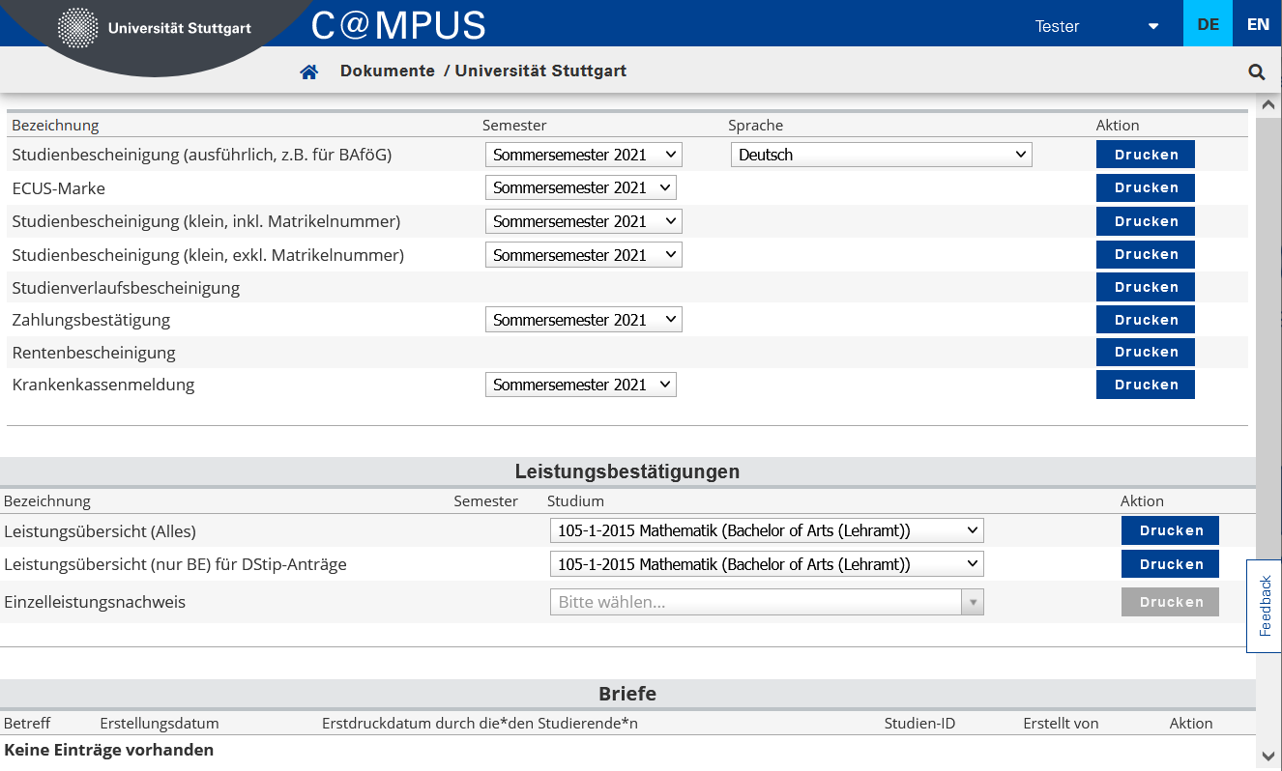
Task: Click the Universität Stuttgart logo
Action: pyautogui.click(x=155, y=27)
